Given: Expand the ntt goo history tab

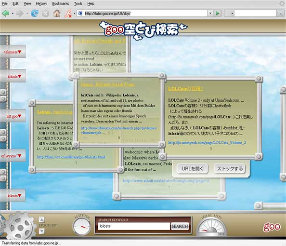Looking at the screenshot, I should (x=13, y=116).
